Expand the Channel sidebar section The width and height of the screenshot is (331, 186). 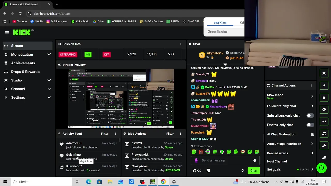(x=49, y=89)
